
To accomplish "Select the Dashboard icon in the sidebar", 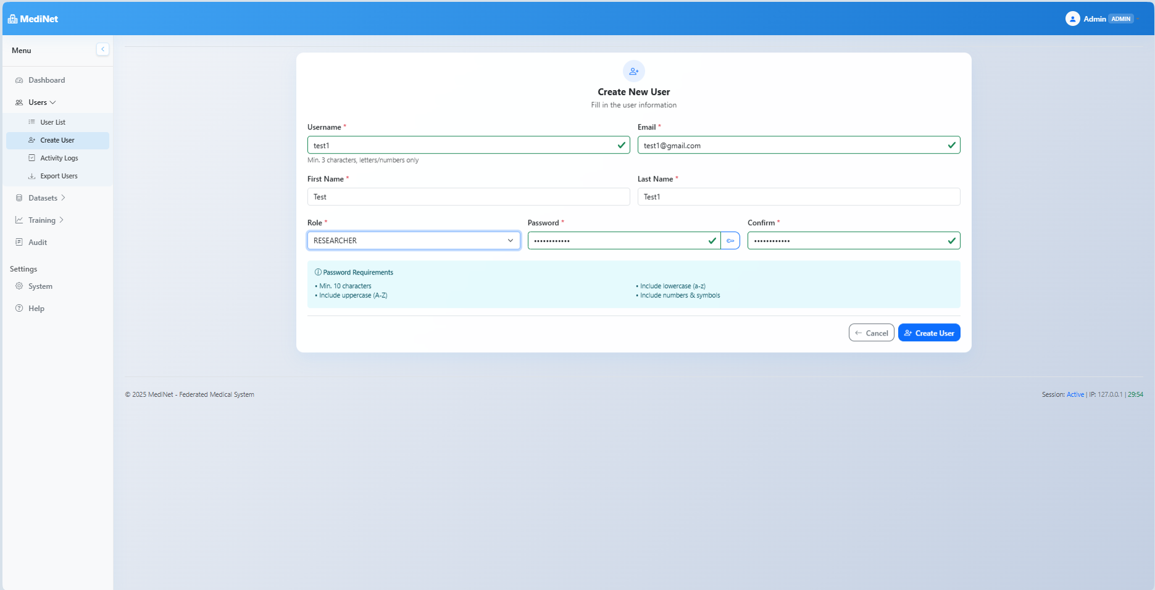I will [19, 80].
